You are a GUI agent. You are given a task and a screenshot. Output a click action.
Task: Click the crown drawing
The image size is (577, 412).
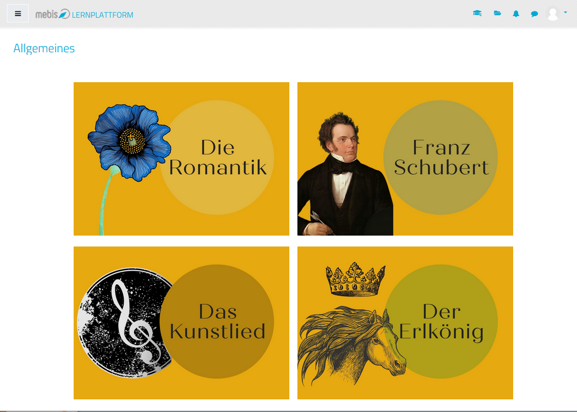(356, 279)
